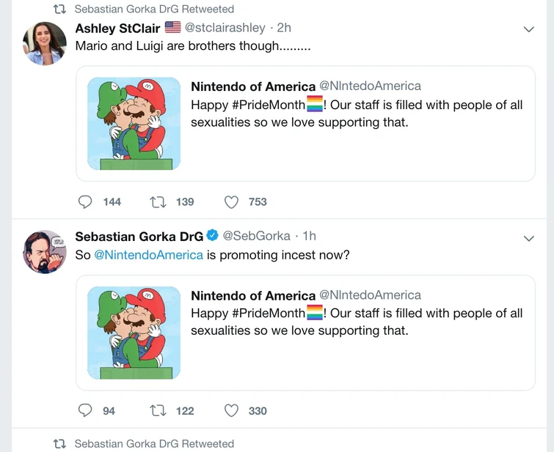Image resolution: width=554 pixels, height=452 pixels.
Task: Expand options chevron on Ashley StClair's tweet
Action: point(528,29)
